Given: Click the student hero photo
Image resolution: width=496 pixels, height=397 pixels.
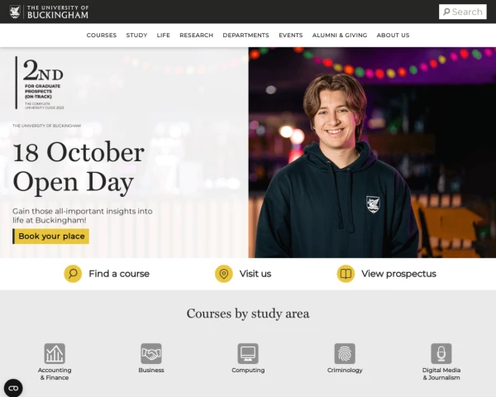Looking at the screenshot, I should click(372, 152).
